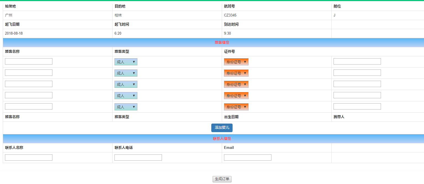Click the 出生日期 column label
This screenshot has height=184, width=424.
click(x=231, y=117)
